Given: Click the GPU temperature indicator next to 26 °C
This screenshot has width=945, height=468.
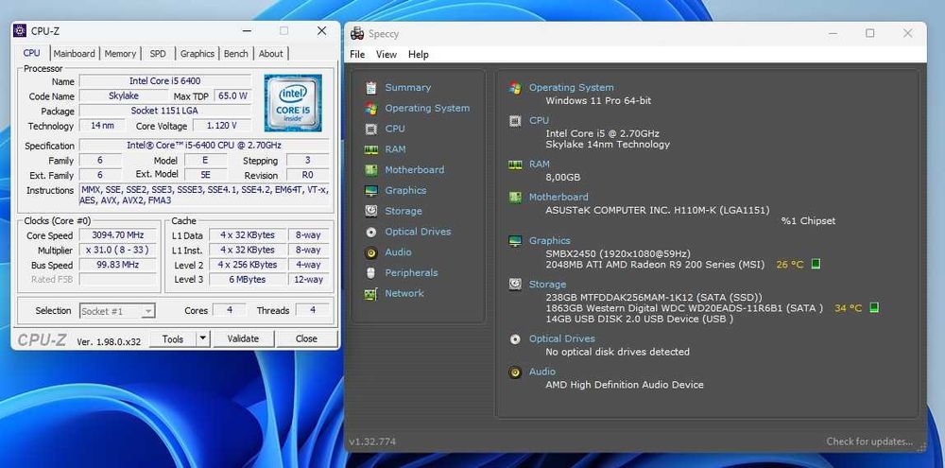Looking at the screenshot, I should pos(816,264).
